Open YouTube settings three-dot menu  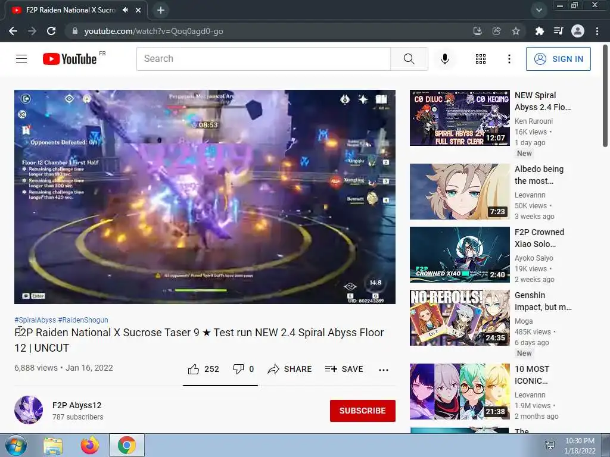coord(509,59)
